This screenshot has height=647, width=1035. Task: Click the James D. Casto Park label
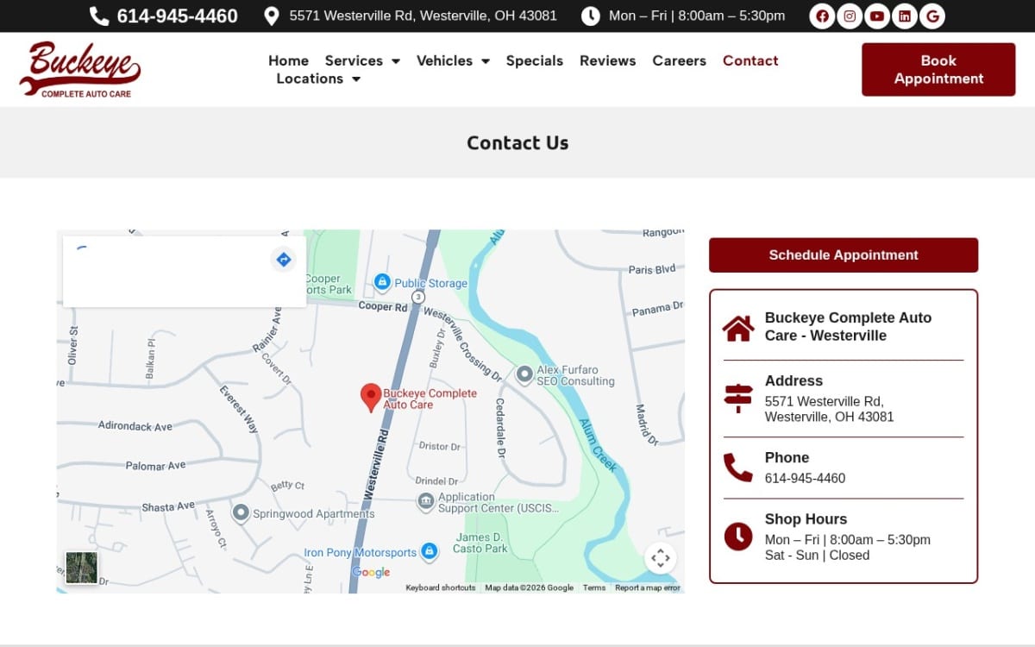pos(480,543)
